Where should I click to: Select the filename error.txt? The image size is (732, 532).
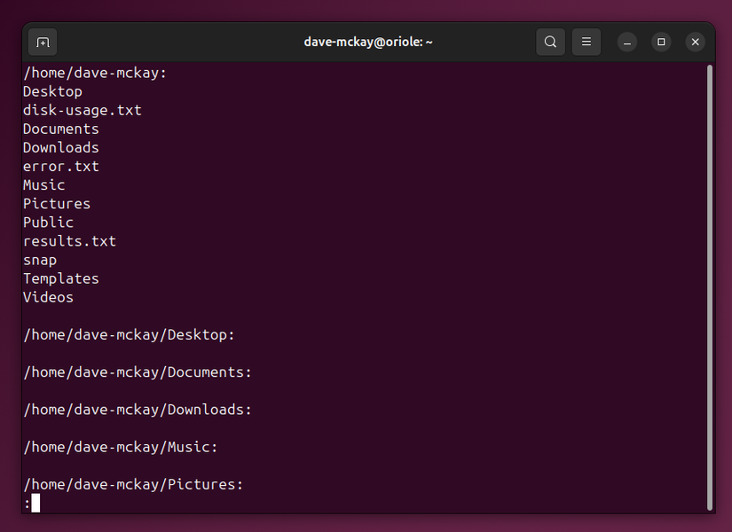click(60, 166)
